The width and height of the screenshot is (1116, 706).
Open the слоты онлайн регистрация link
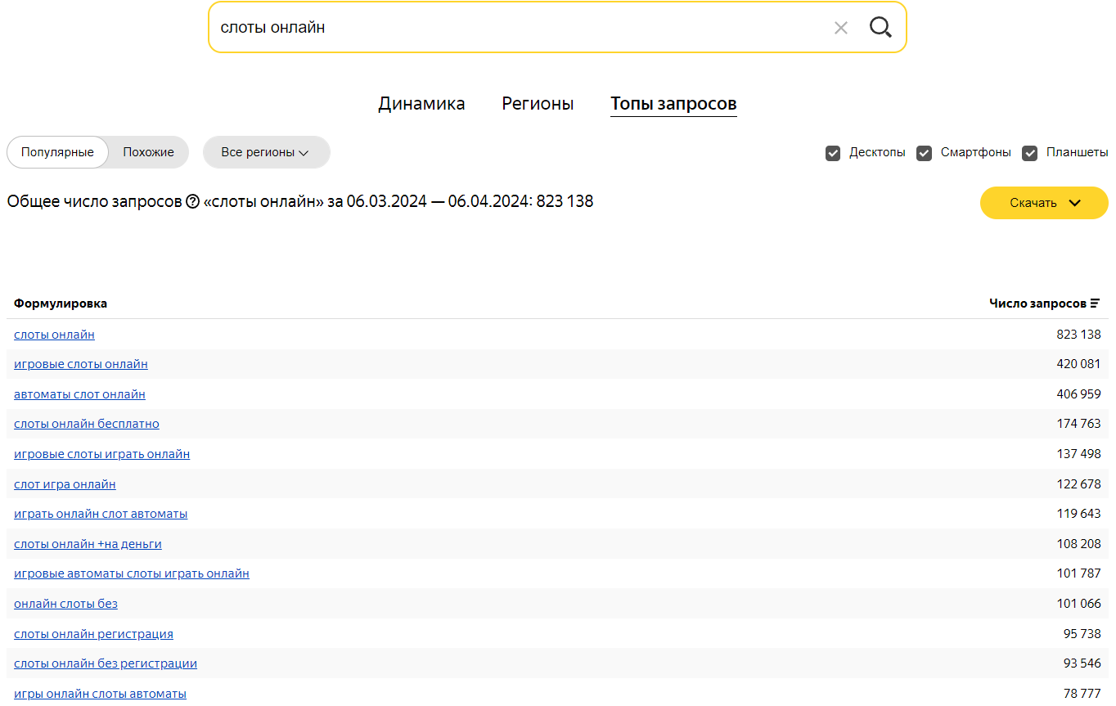pos(93,634)
